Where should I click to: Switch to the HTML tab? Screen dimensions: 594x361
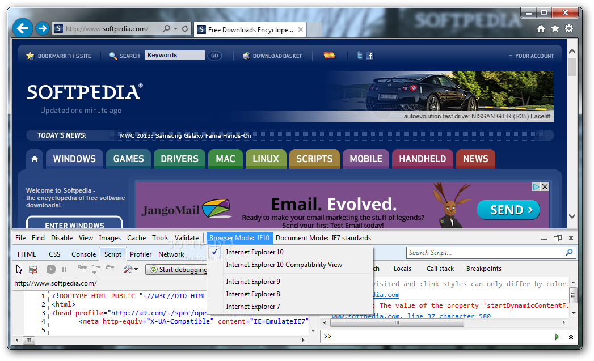pyautogui.click(x=27, y=254)
